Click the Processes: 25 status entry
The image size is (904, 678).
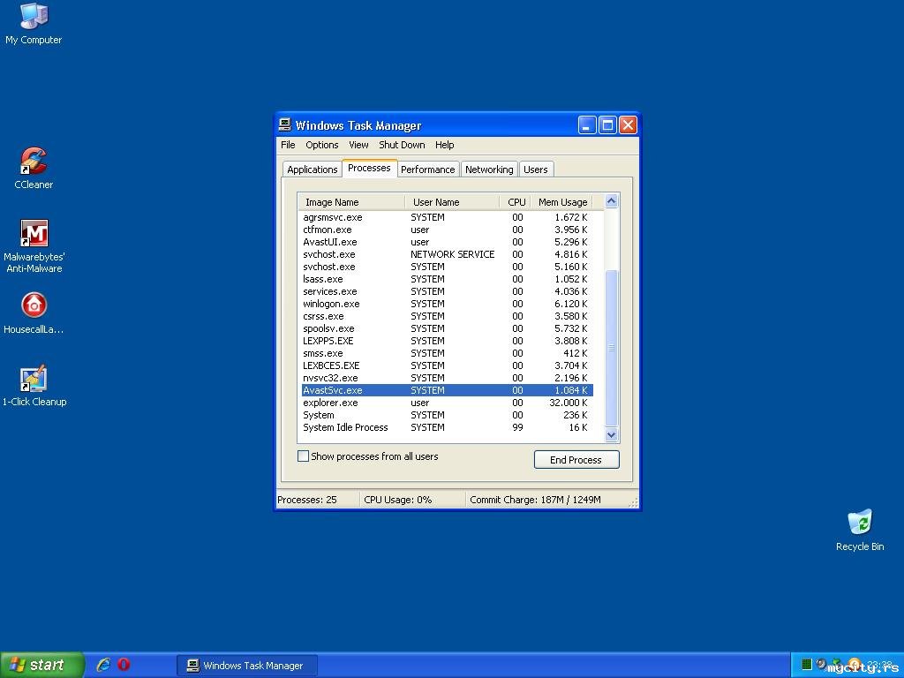click(x=317, y=500)
